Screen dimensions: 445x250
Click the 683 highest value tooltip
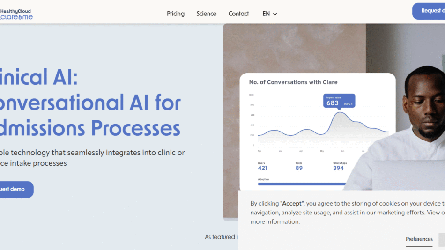pos(339,102)
